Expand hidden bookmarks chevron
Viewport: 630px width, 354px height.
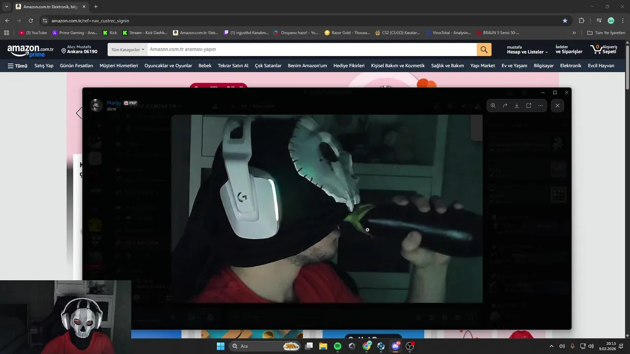pyautogui.click(x=574, y=33)
